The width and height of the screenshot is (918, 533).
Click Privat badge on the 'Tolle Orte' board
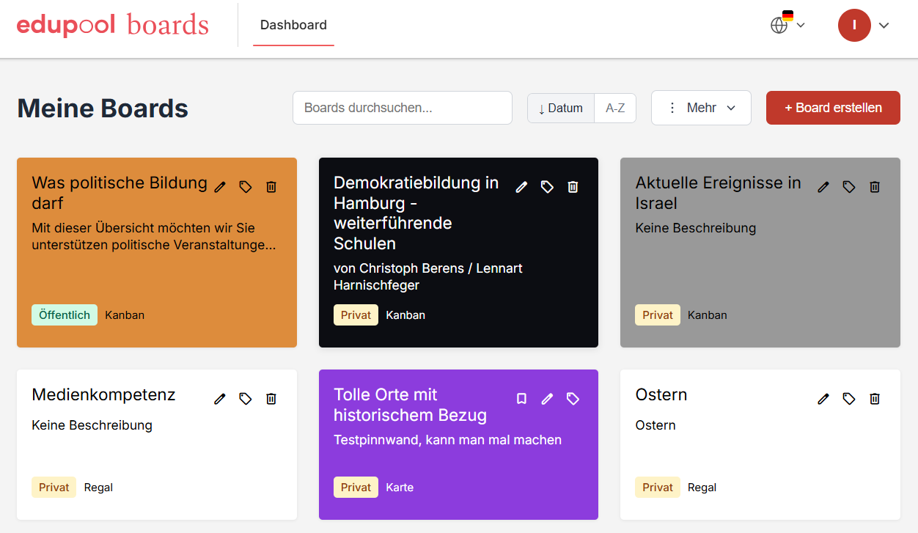point(356,488)
